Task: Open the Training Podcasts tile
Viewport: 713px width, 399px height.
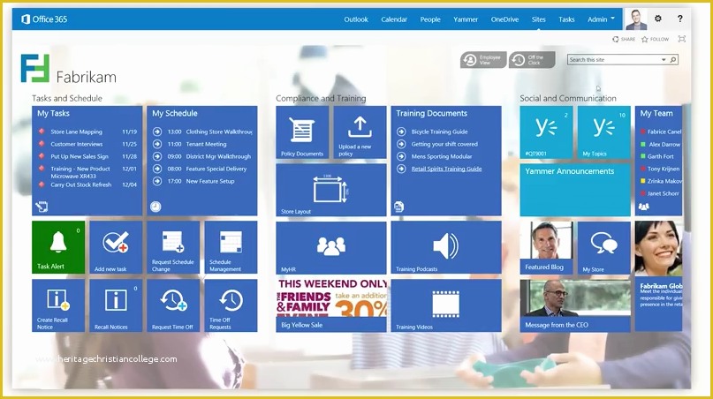Action: (446, 247)
